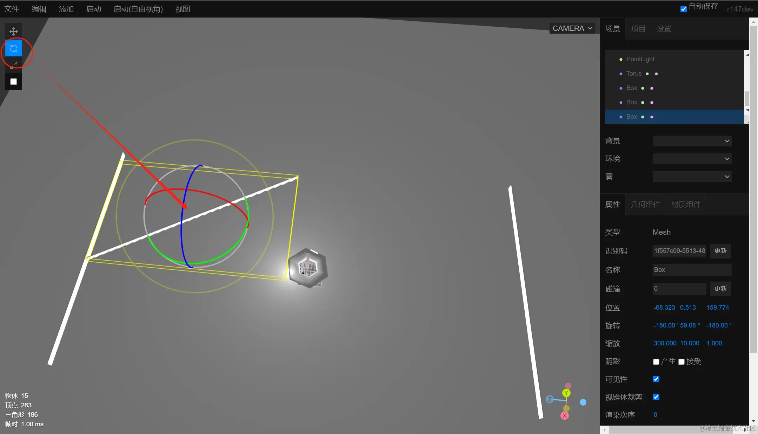Screen dimensions: 758x434
Task: Click the 名称 input field containing Box
Action: click(691, 270)
